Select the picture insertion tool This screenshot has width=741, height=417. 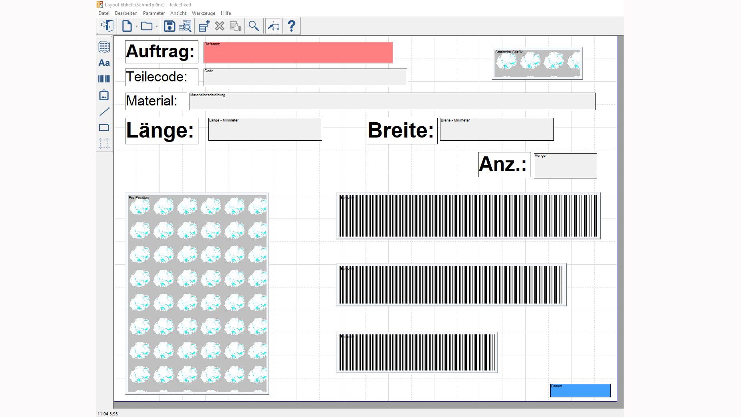[x=104, y=95]
